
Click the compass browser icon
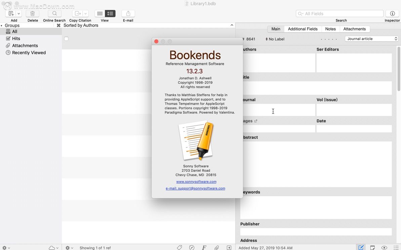tap(192, 247)
